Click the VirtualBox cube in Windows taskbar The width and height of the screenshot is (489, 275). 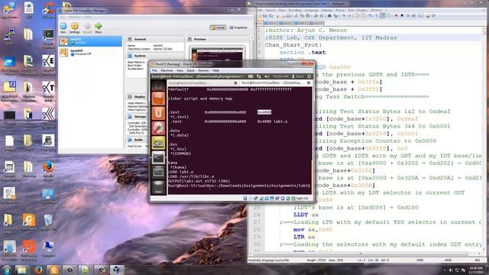tap(117, 270)
